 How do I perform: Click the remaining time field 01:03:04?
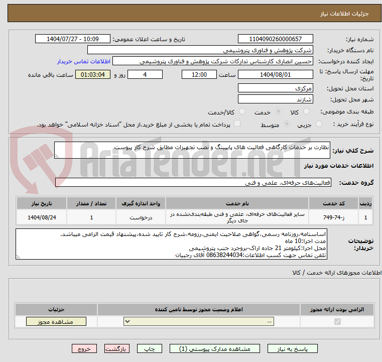(92, 74)
